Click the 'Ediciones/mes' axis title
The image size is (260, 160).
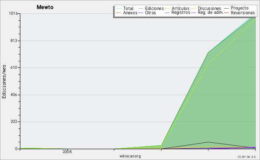tap(4, 81)
